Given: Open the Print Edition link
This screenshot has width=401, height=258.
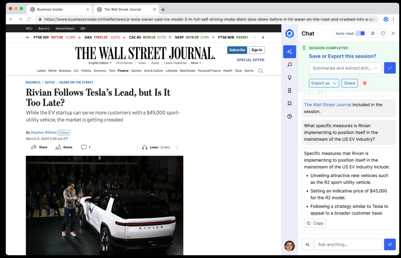Looking at the screenshot, I should click(x=124, y=63).
